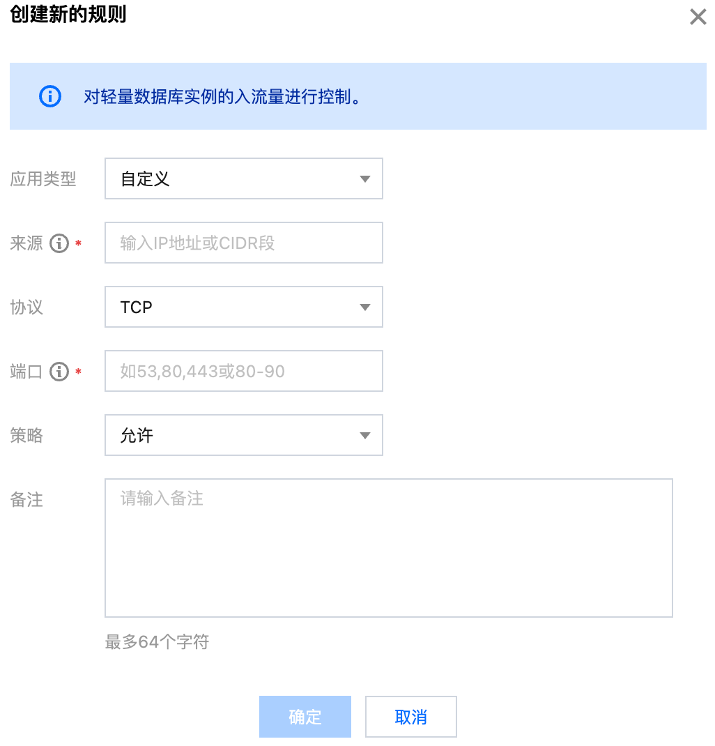Viewport: 715px width, 746px height.
Task: Click the 端口 field label
Action: pyautogui.click(x=26, y=372)
